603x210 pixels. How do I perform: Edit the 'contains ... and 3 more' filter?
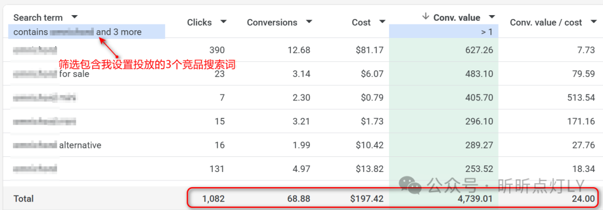pos(87,32)
